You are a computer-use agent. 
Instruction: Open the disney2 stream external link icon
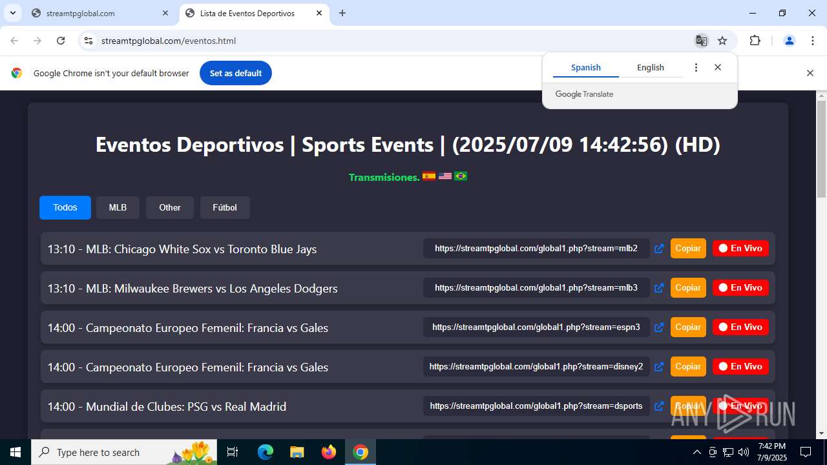pyautogui.click(x=659, y=367)
